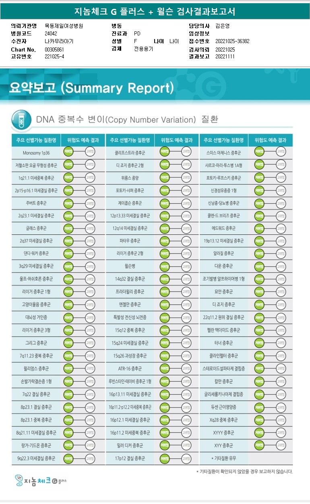The image size is (310, 504).
Task: Click middle 위험도 예측 결과 column header
Action: point(177,140)
